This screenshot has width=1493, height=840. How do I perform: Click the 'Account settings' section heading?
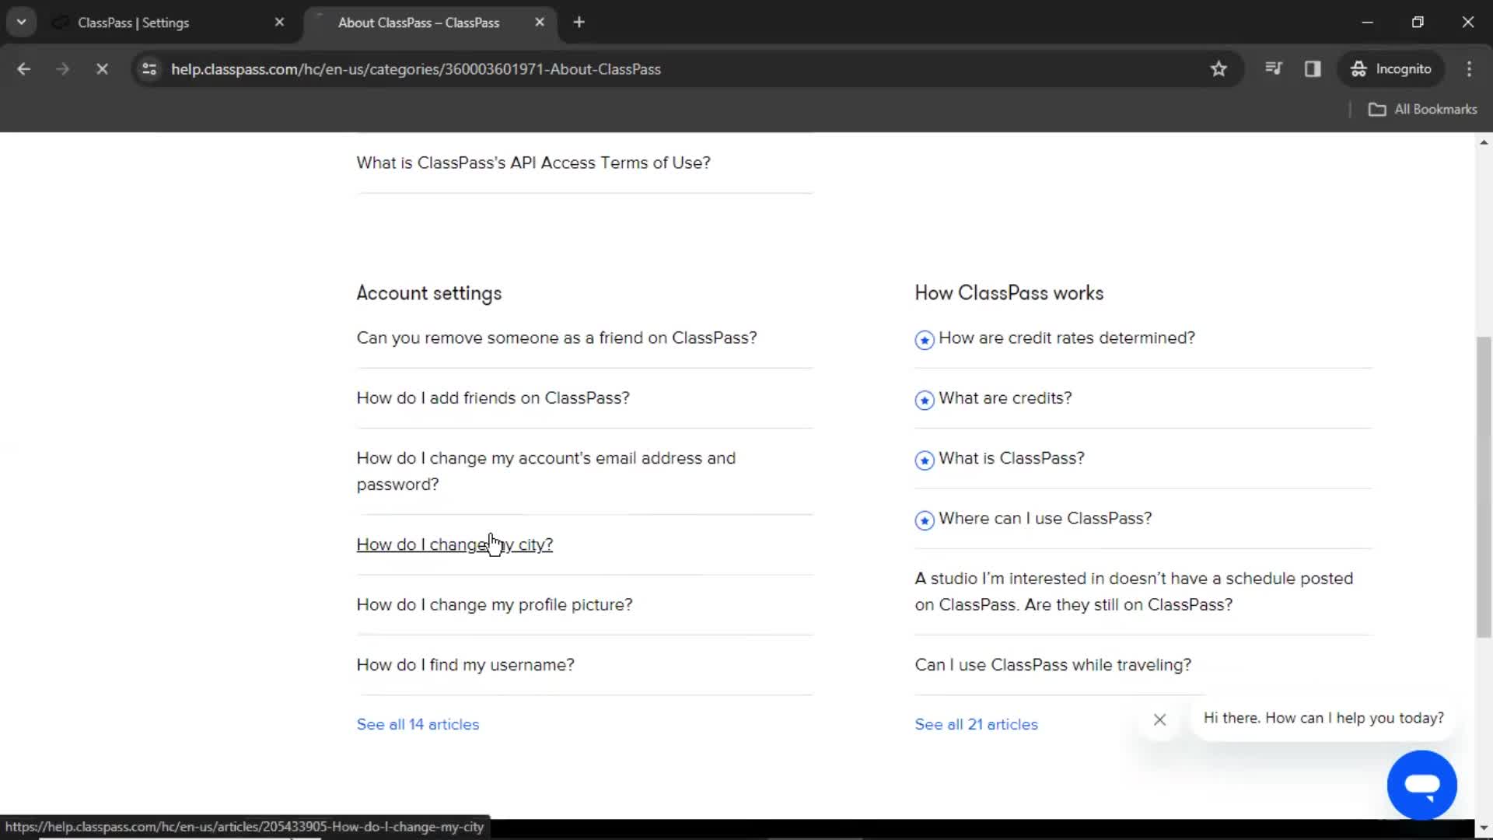tap(429, 293)
